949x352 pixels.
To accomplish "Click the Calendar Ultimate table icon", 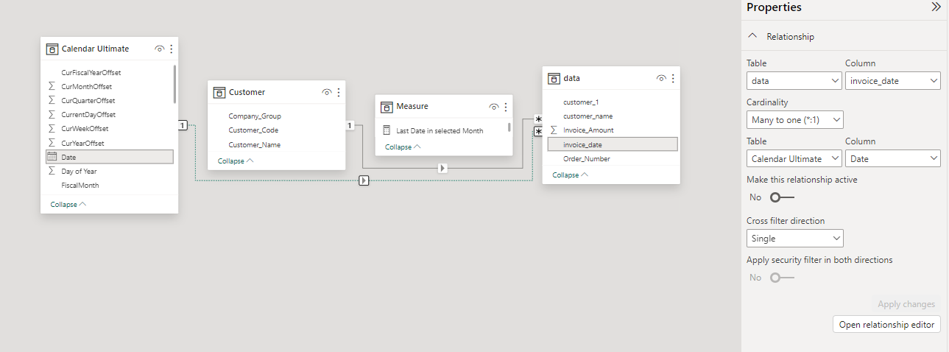I will coord(52,49).
